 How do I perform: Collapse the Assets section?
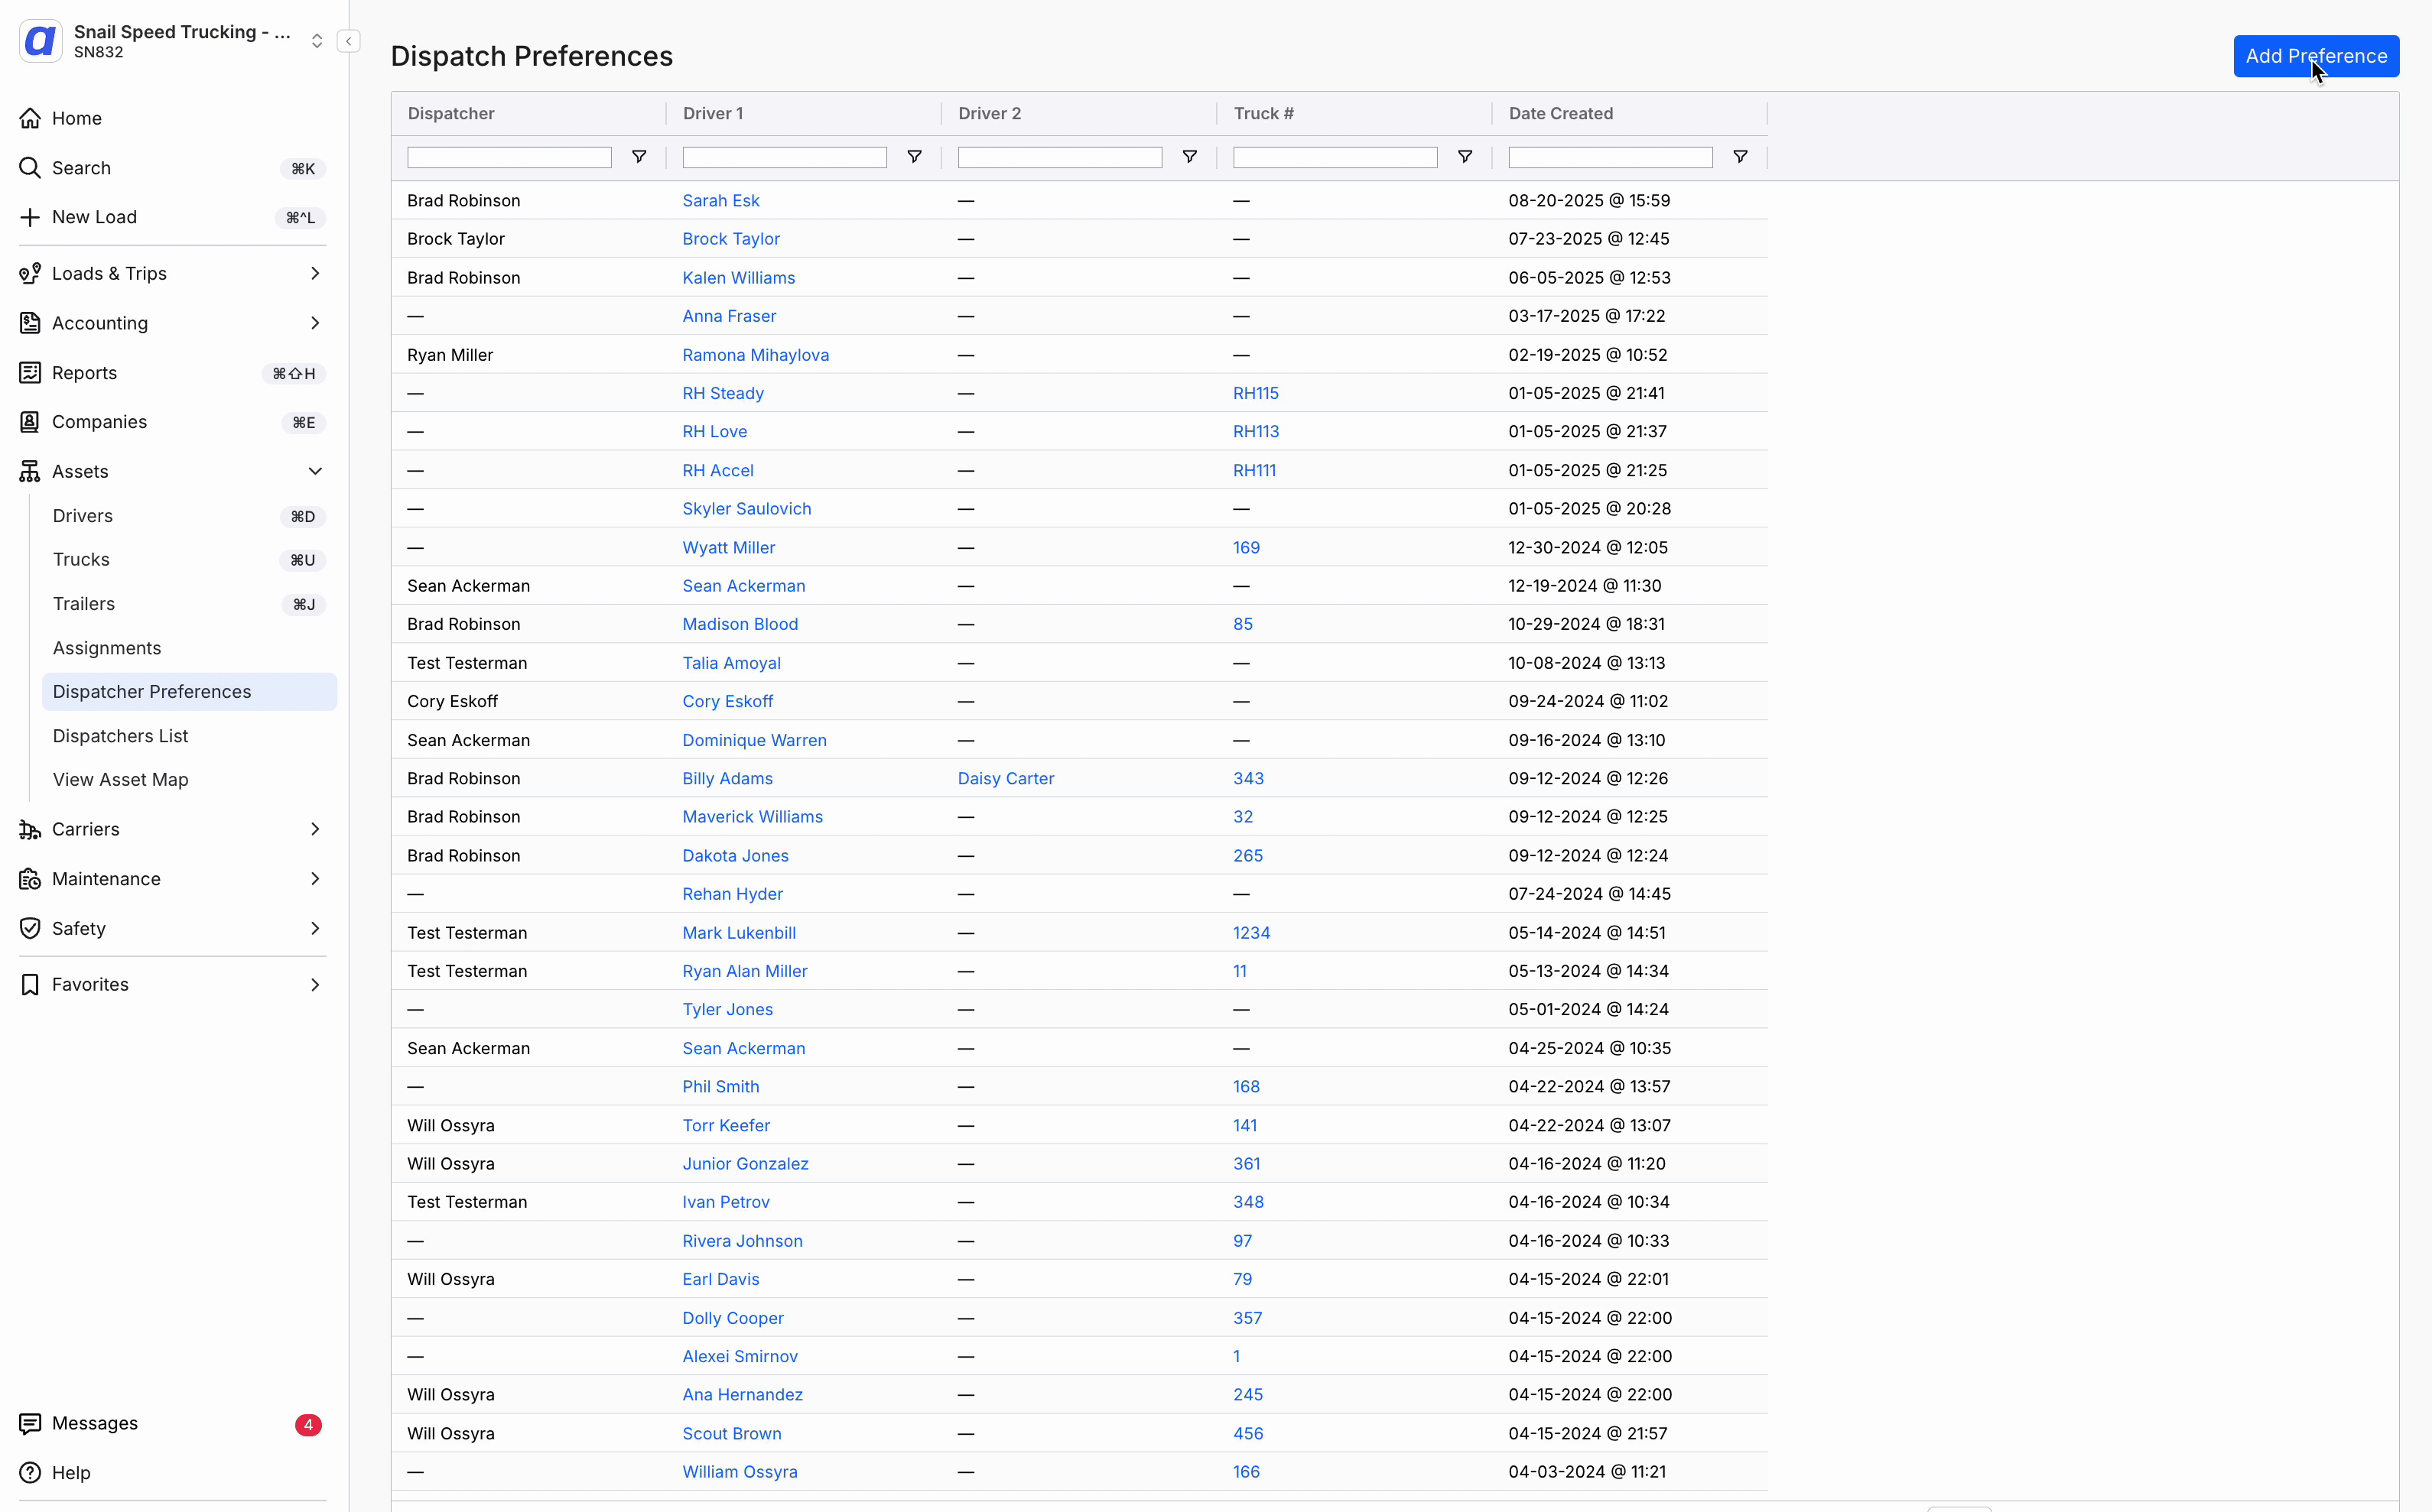coord(172,471)
